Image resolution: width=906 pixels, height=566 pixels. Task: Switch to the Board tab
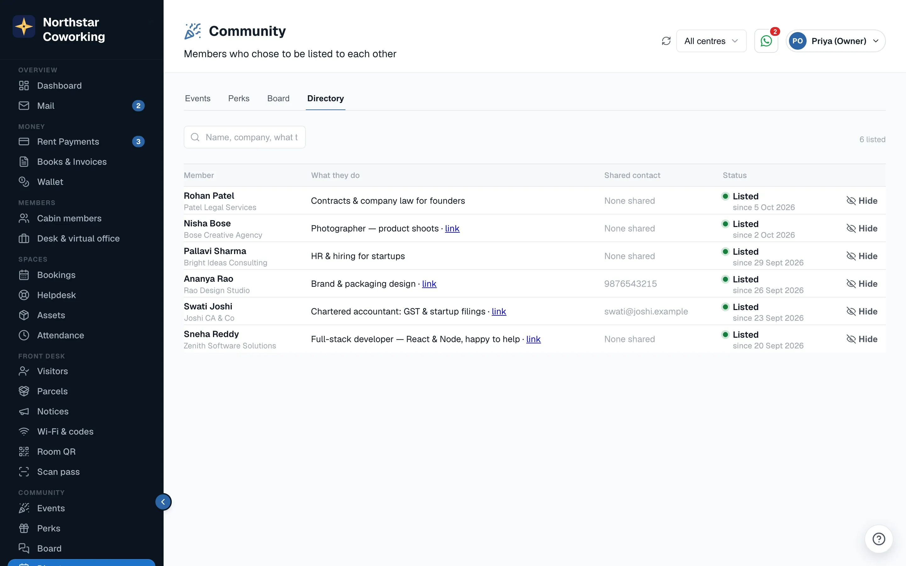coord(278,98)
